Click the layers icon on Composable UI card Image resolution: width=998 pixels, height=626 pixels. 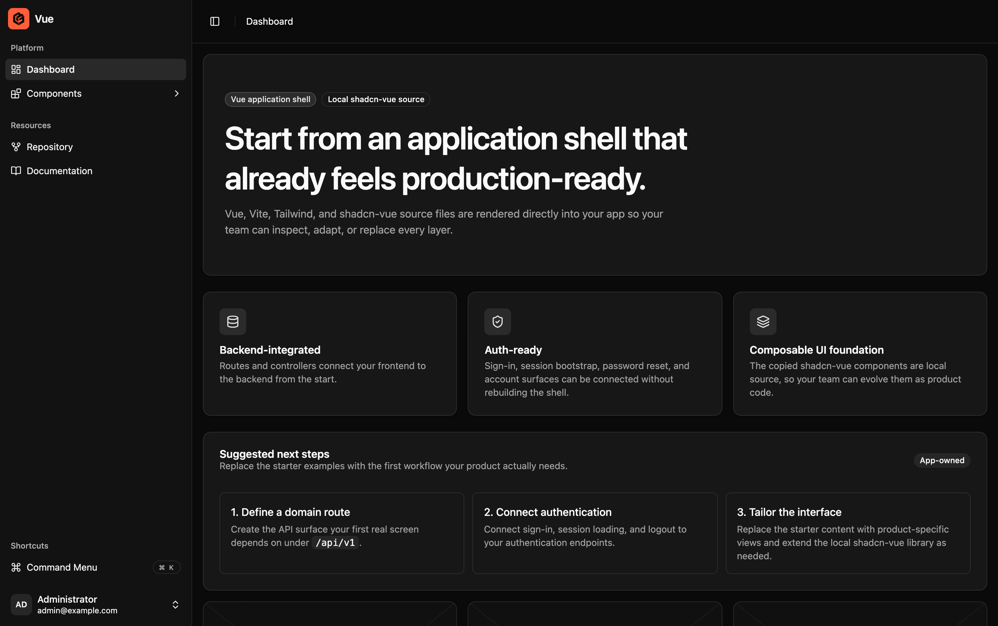pos(763,321)
